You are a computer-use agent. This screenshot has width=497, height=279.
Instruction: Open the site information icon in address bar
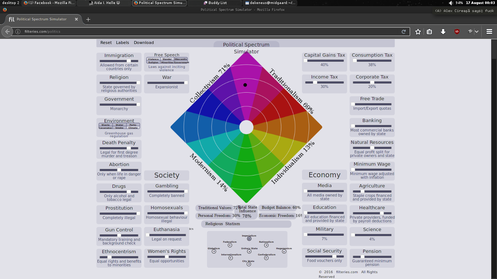tap(18, 32)
